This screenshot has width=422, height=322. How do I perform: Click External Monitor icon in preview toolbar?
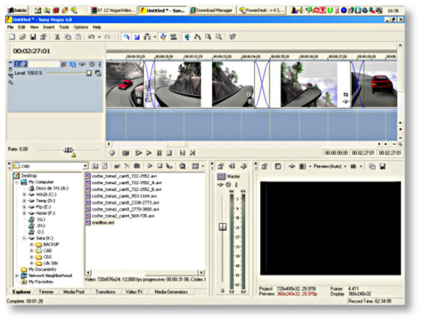[x=278, y=167]
